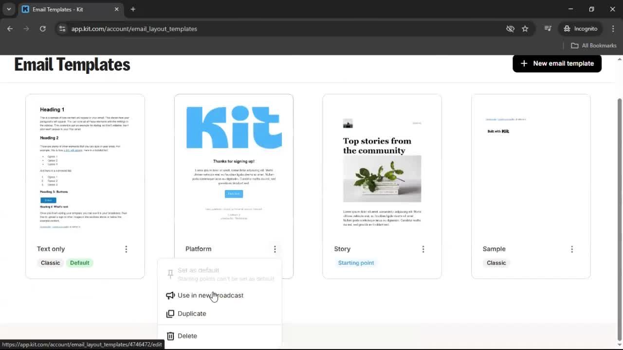The height and width of the screenshot is (350, 623).
Task: Open options menu for Text only template
Action: click(126, 249)
